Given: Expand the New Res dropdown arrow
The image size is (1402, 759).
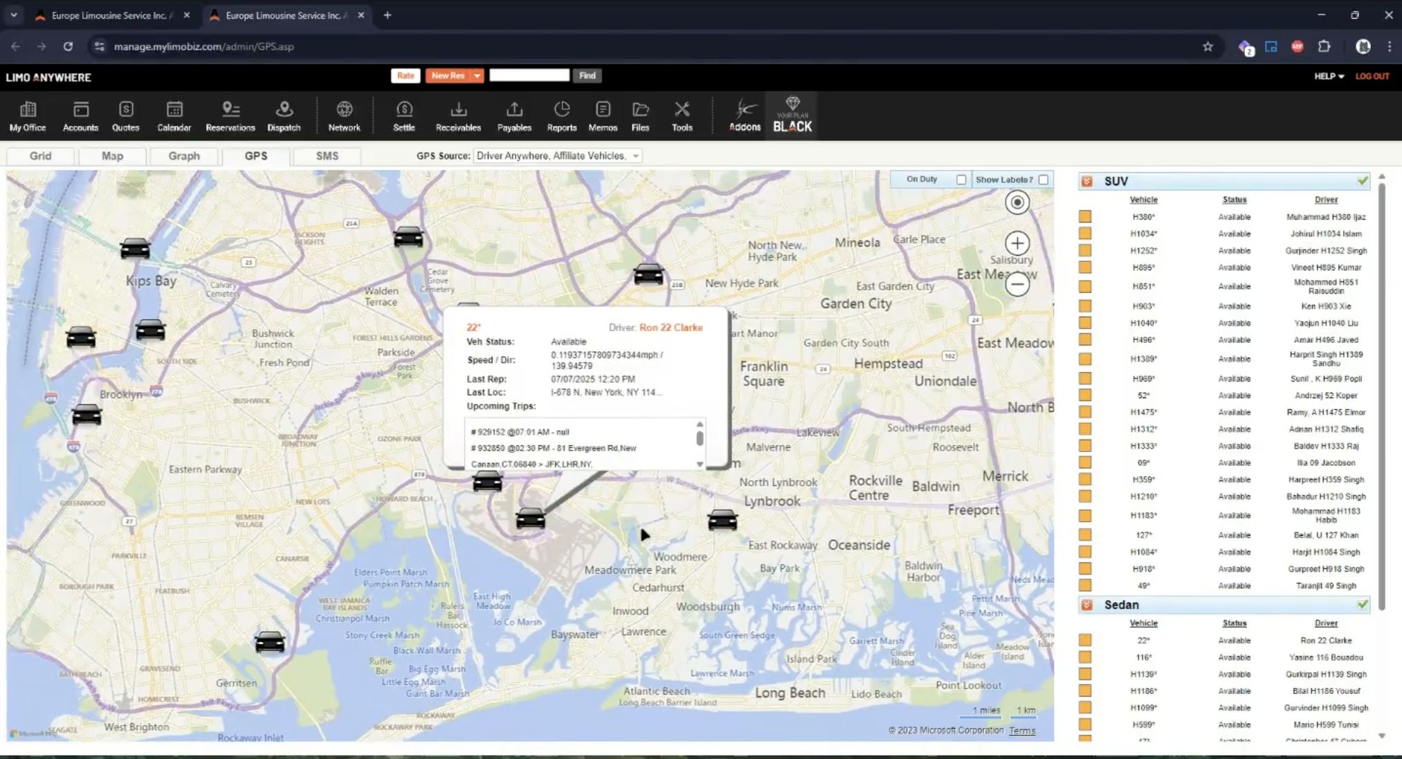Looking at the screenshot, I should [477, 75].
